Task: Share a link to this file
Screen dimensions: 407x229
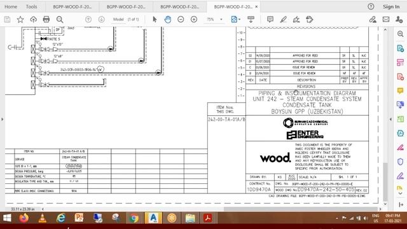Action: tap(373, 20)
